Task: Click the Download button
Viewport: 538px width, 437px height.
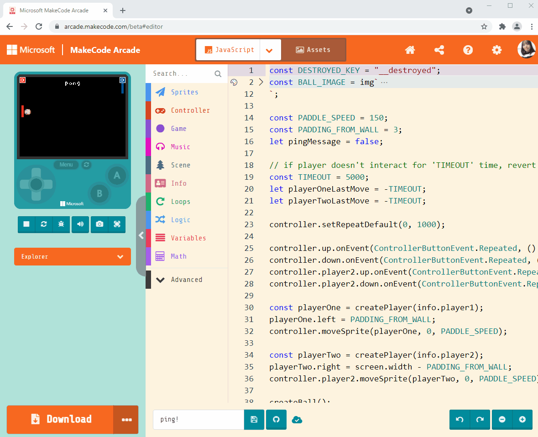Action: pyautogui.click(x=60, y=420)
